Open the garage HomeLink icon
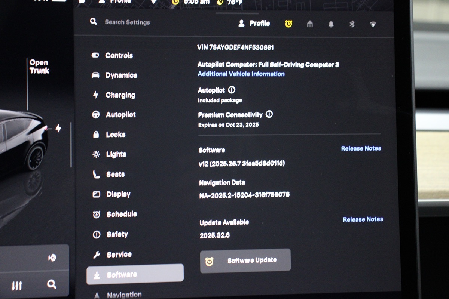449x299 pixels. pos(310,24)
